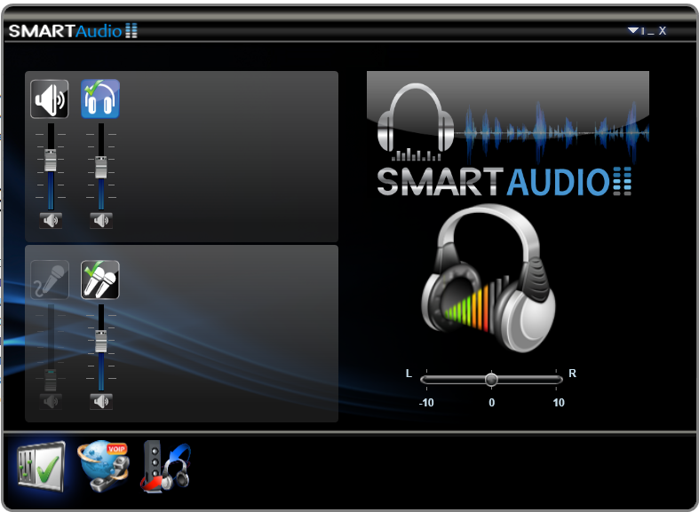Click the L balance label
The width and height of the screenshot is (699, 512).
point(409,374)
